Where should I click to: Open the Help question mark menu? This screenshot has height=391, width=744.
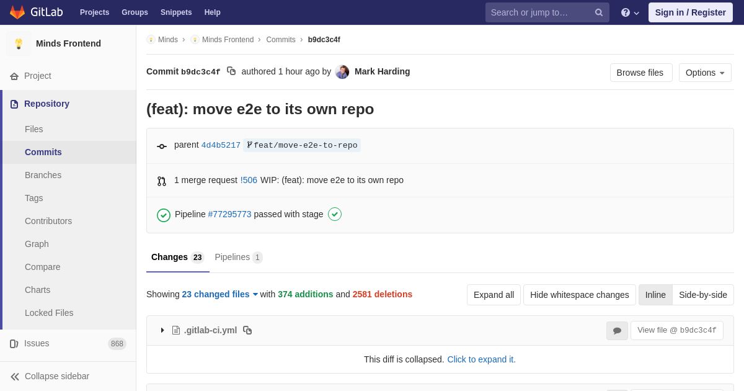click(630, 12)
